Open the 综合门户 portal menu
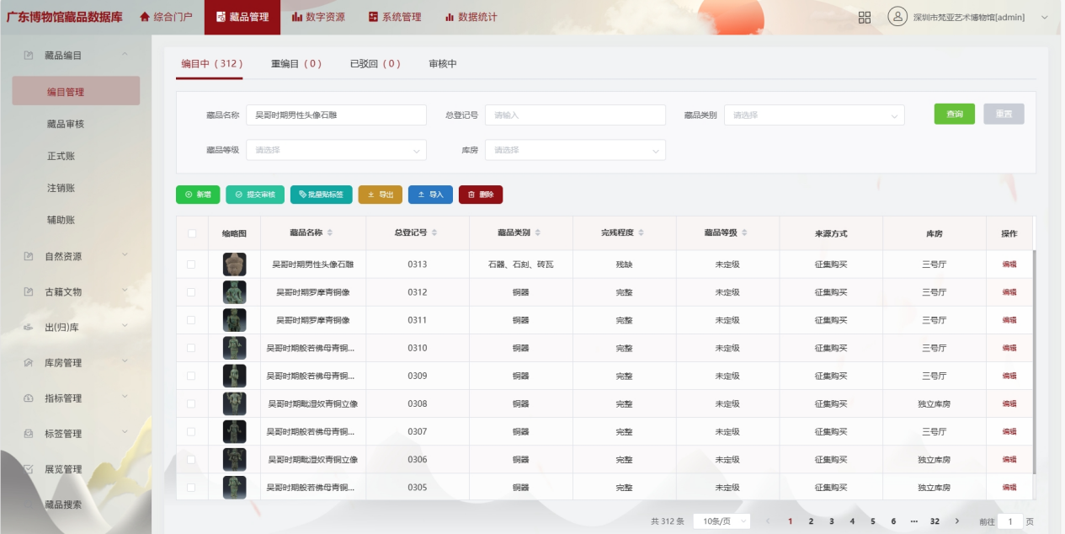Viewport: 1065px width, 534px height. [166, 17]
